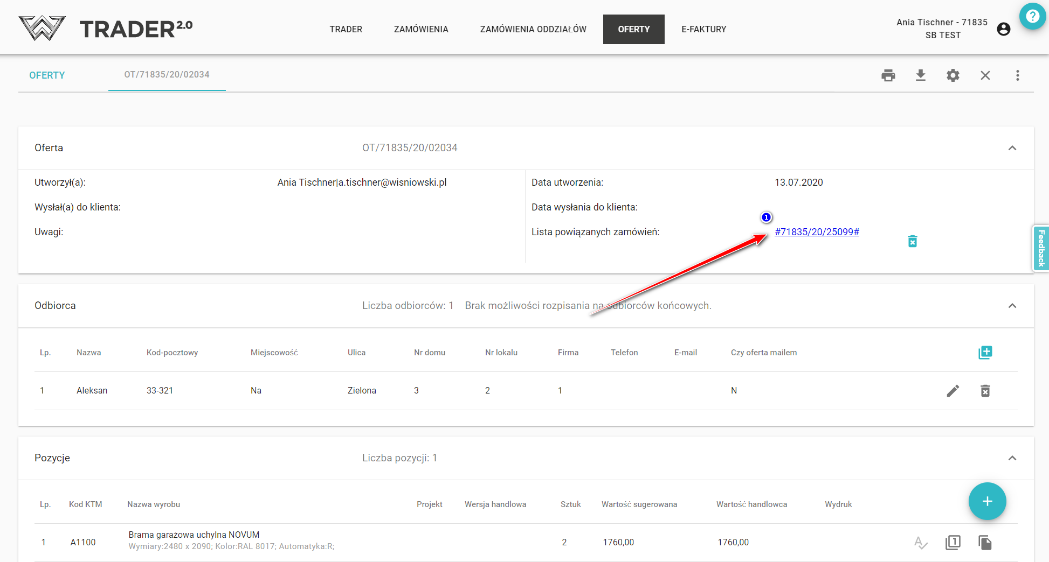Screen dimensions: 1049x562
Task: Collapse the Pozycje section
Action: coord(1012,458)
